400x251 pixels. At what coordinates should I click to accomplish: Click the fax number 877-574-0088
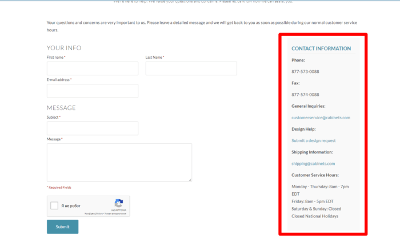point(305,95)
